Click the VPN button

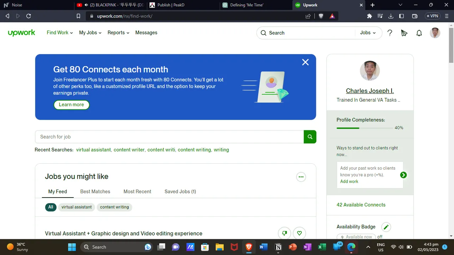[x=433, y=16]
